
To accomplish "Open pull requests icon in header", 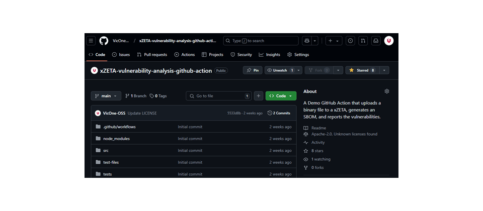I will 363,41.
